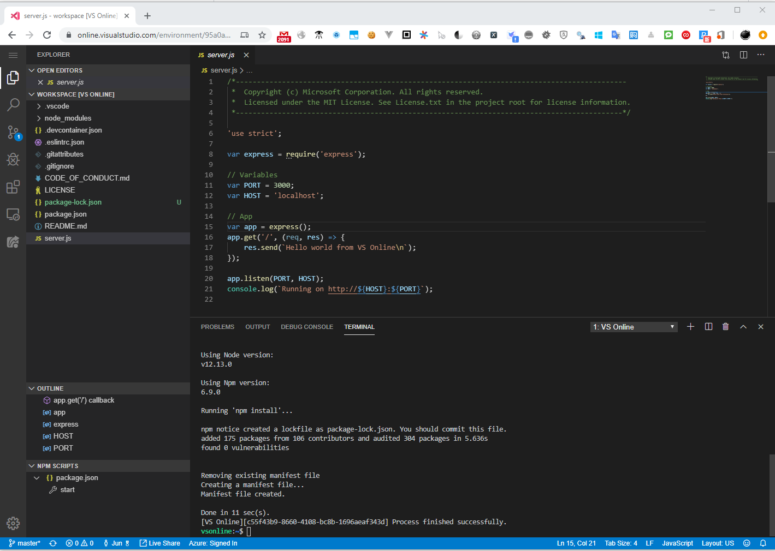
Task: Open the Source Control view
Action: 13,132
